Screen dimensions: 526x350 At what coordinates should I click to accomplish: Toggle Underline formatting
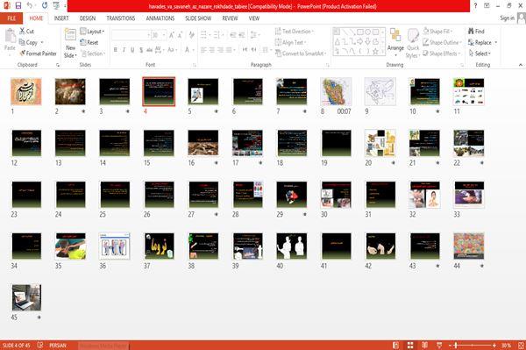[132, 50]
